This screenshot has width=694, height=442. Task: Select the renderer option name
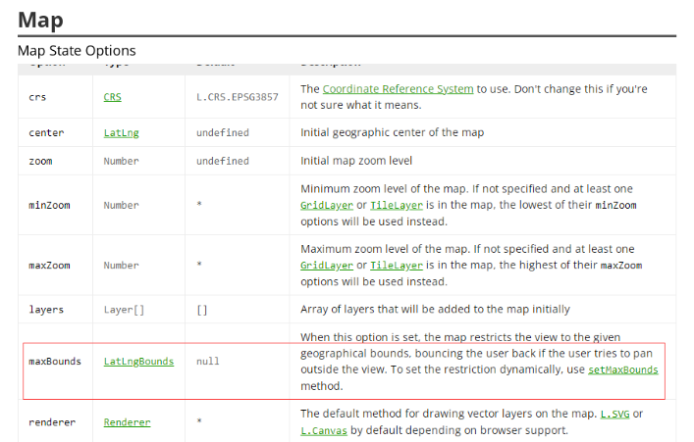(52, 422)
